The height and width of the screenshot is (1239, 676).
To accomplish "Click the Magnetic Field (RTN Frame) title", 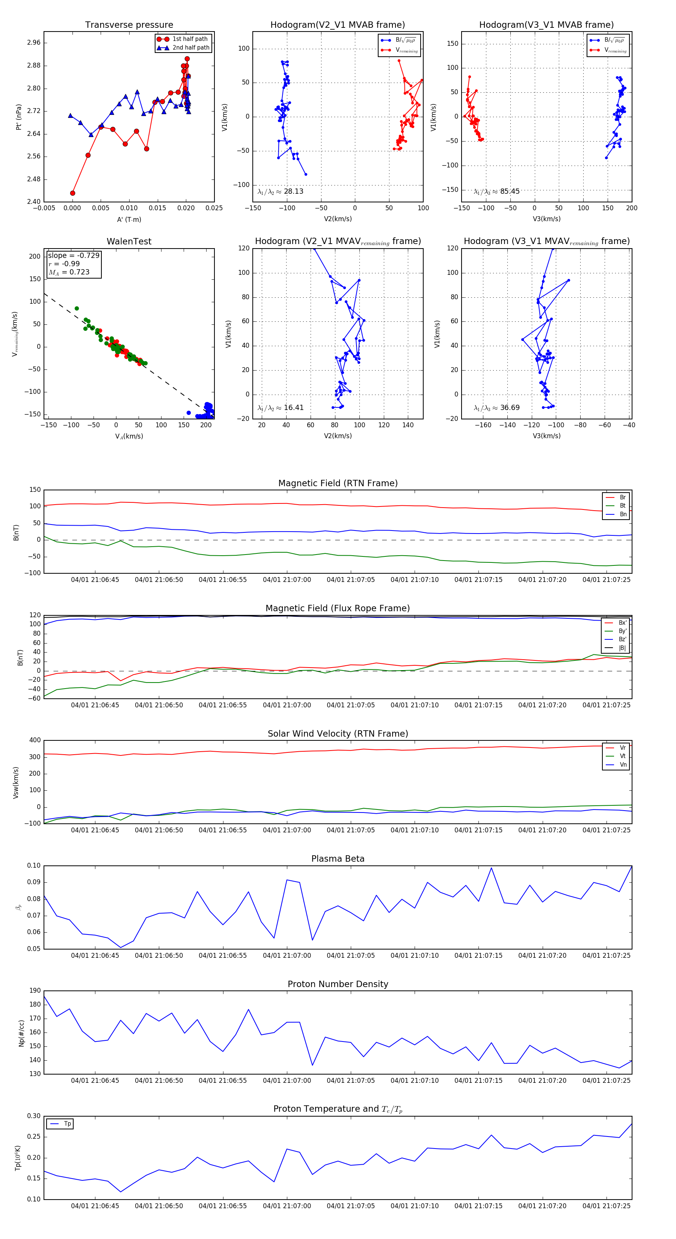I will (x=338, y=483).
